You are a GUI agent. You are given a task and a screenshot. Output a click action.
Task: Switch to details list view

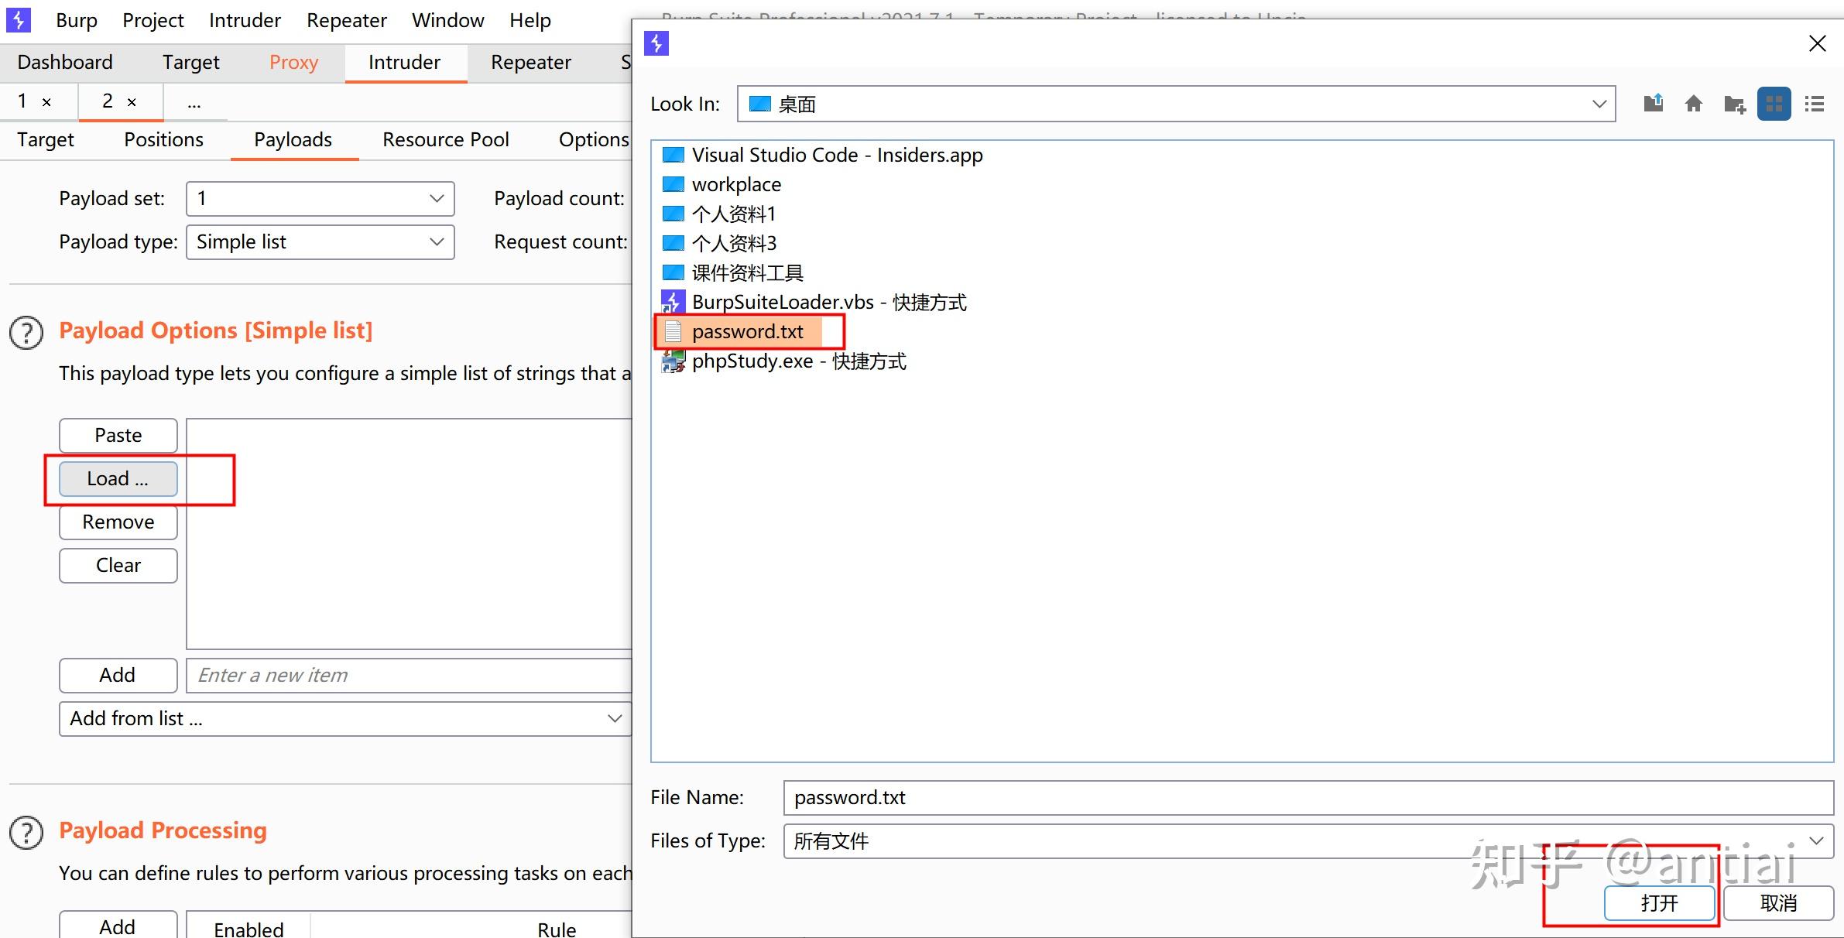pos(1814,104)
